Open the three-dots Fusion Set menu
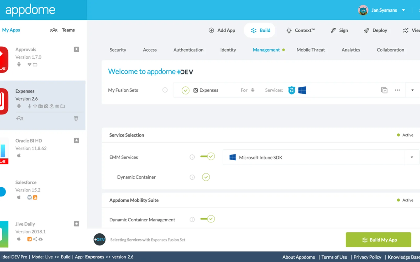Viewport: 420px width, 262px height. coord(397,90)
